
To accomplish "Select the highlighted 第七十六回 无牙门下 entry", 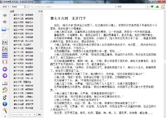I will click(x=23, y=104).
